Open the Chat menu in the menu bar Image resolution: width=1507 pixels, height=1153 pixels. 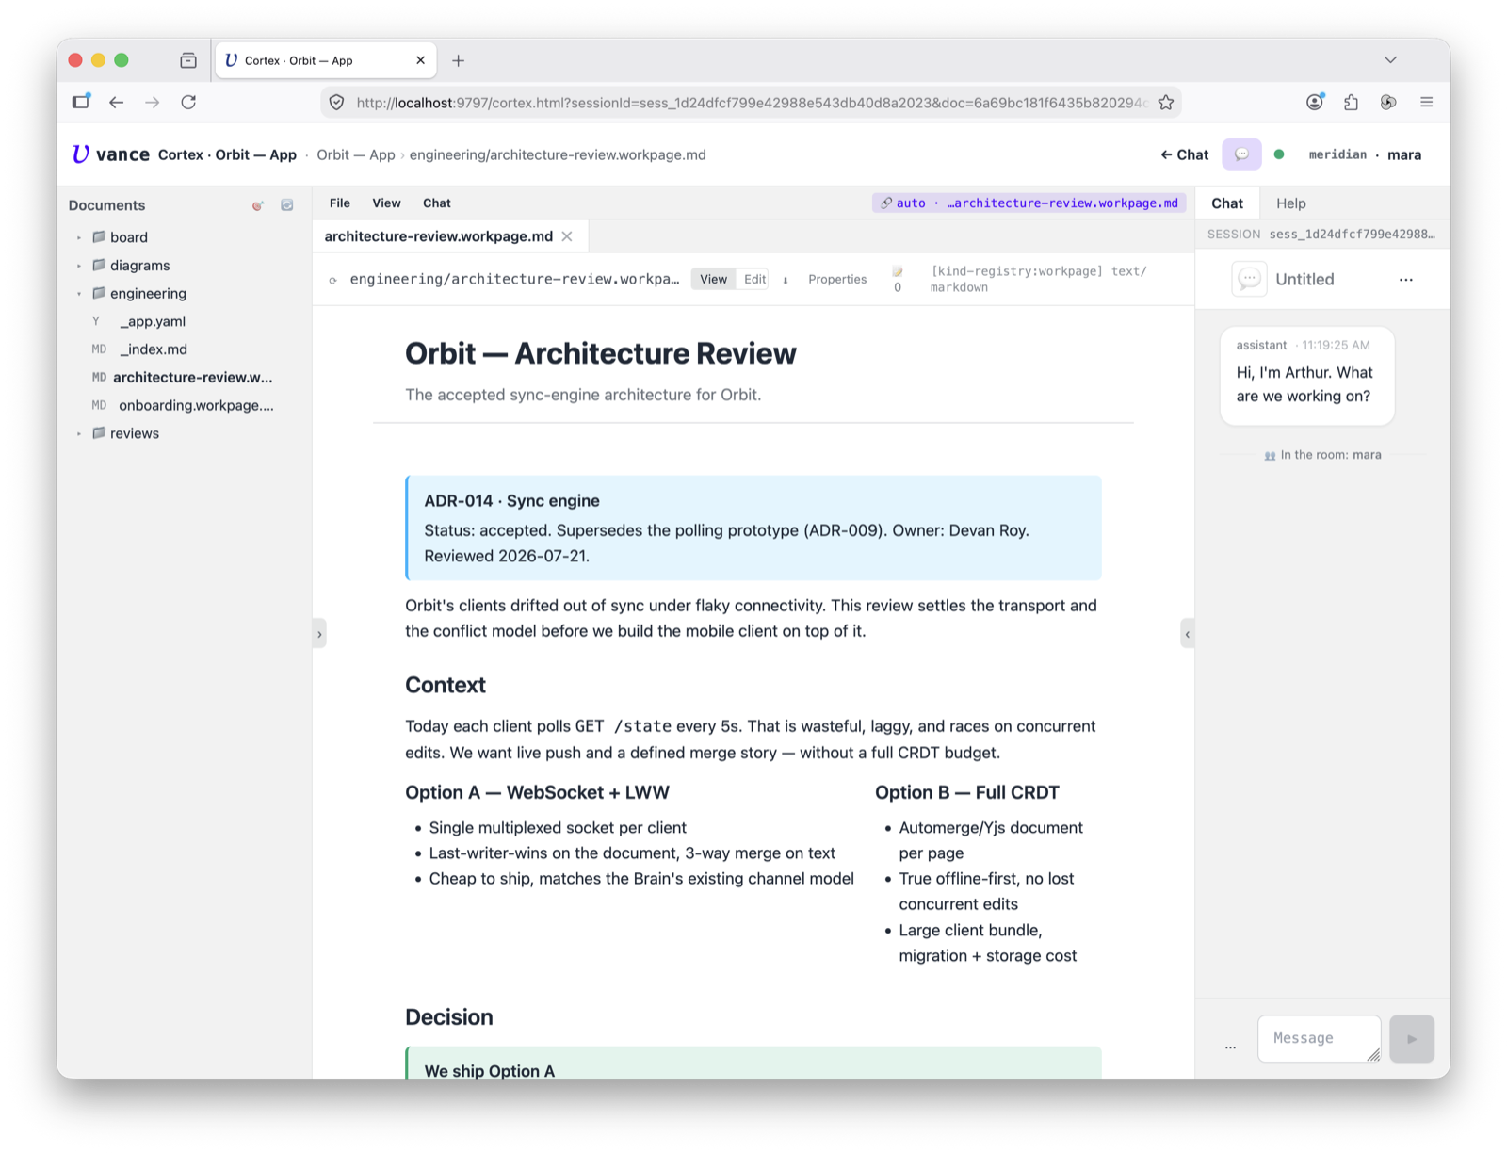click(x=437, y=203)
